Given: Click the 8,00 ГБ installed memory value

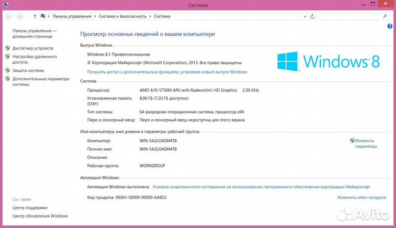Looking at the screenshot, I should point(164,98).
